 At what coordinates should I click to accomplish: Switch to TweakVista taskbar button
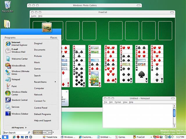[x=50, y=137]
